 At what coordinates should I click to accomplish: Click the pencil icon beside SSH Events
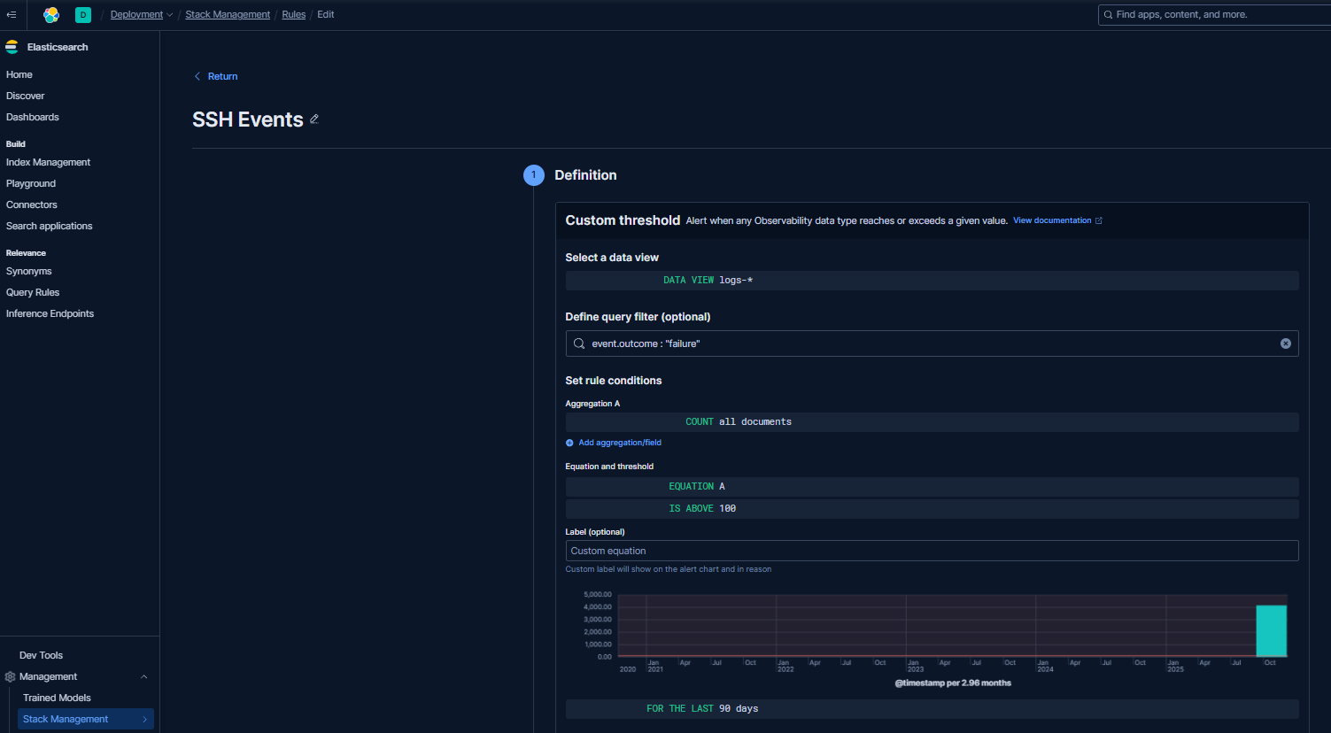(314, 120)
